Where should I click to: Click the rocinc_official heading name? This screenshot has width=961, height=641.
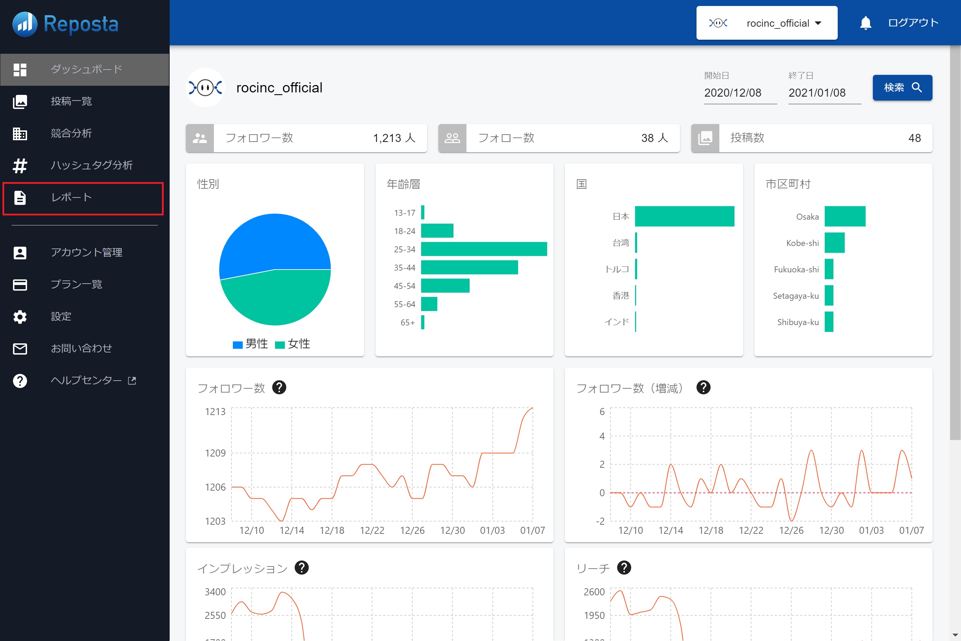click(279, 88)
